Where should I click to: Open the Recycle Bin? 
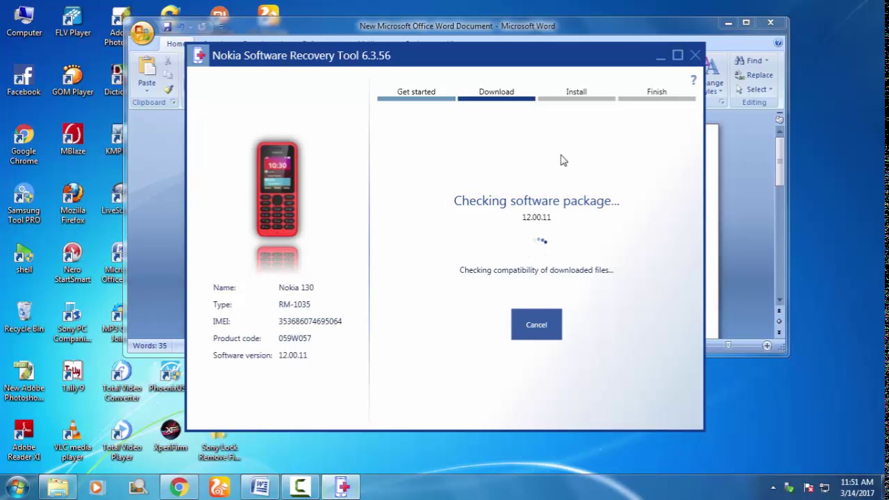pyautogui.click(x=24, y=317)
